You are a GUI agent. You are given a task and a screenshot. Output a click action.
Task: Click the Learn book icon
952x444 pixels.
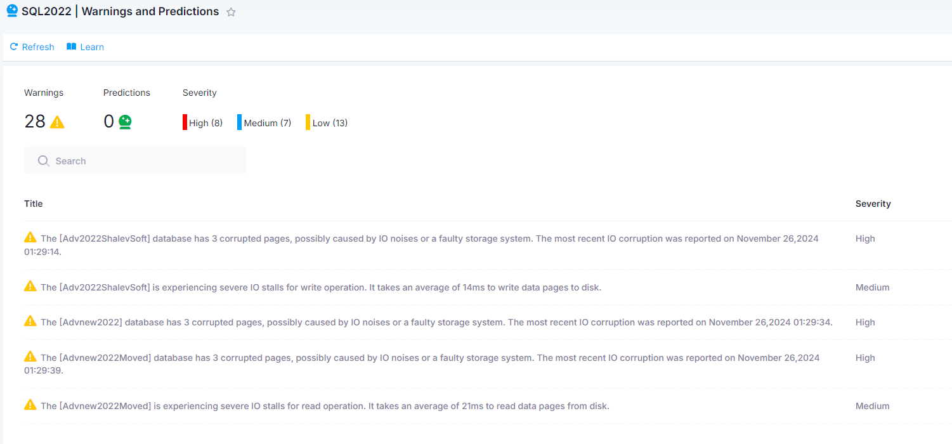(71, 47)
